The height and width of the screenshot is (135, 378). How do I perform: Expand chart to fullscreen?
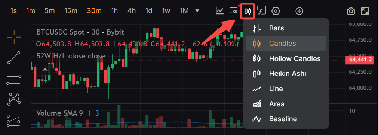(x=365, y=11)
